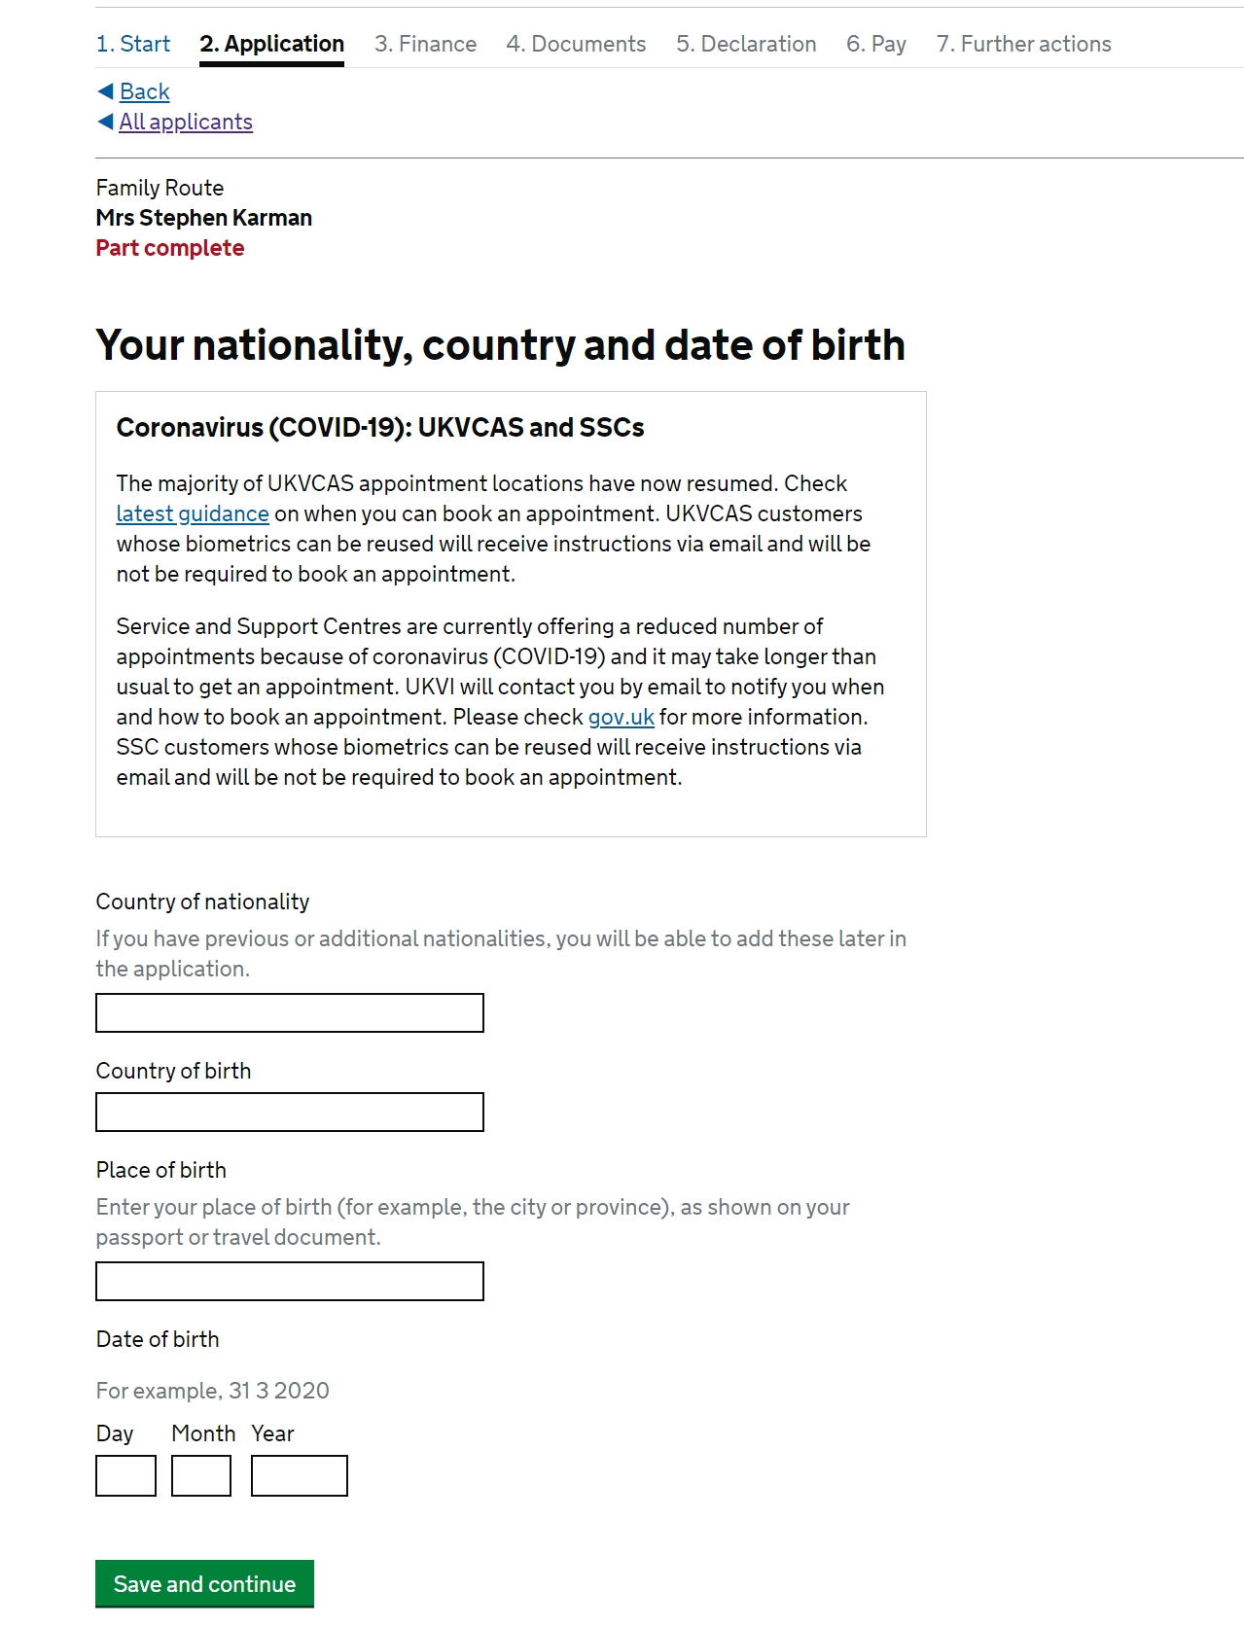Go to All applicants link

tap(186, 122)
